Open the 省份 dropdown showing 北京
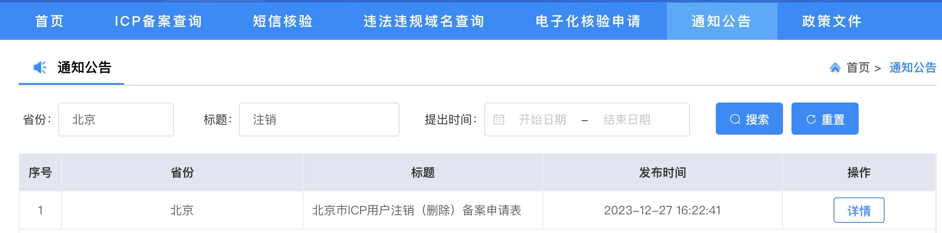The height and width of the screenshot is (233, 942). pos(116,119)
